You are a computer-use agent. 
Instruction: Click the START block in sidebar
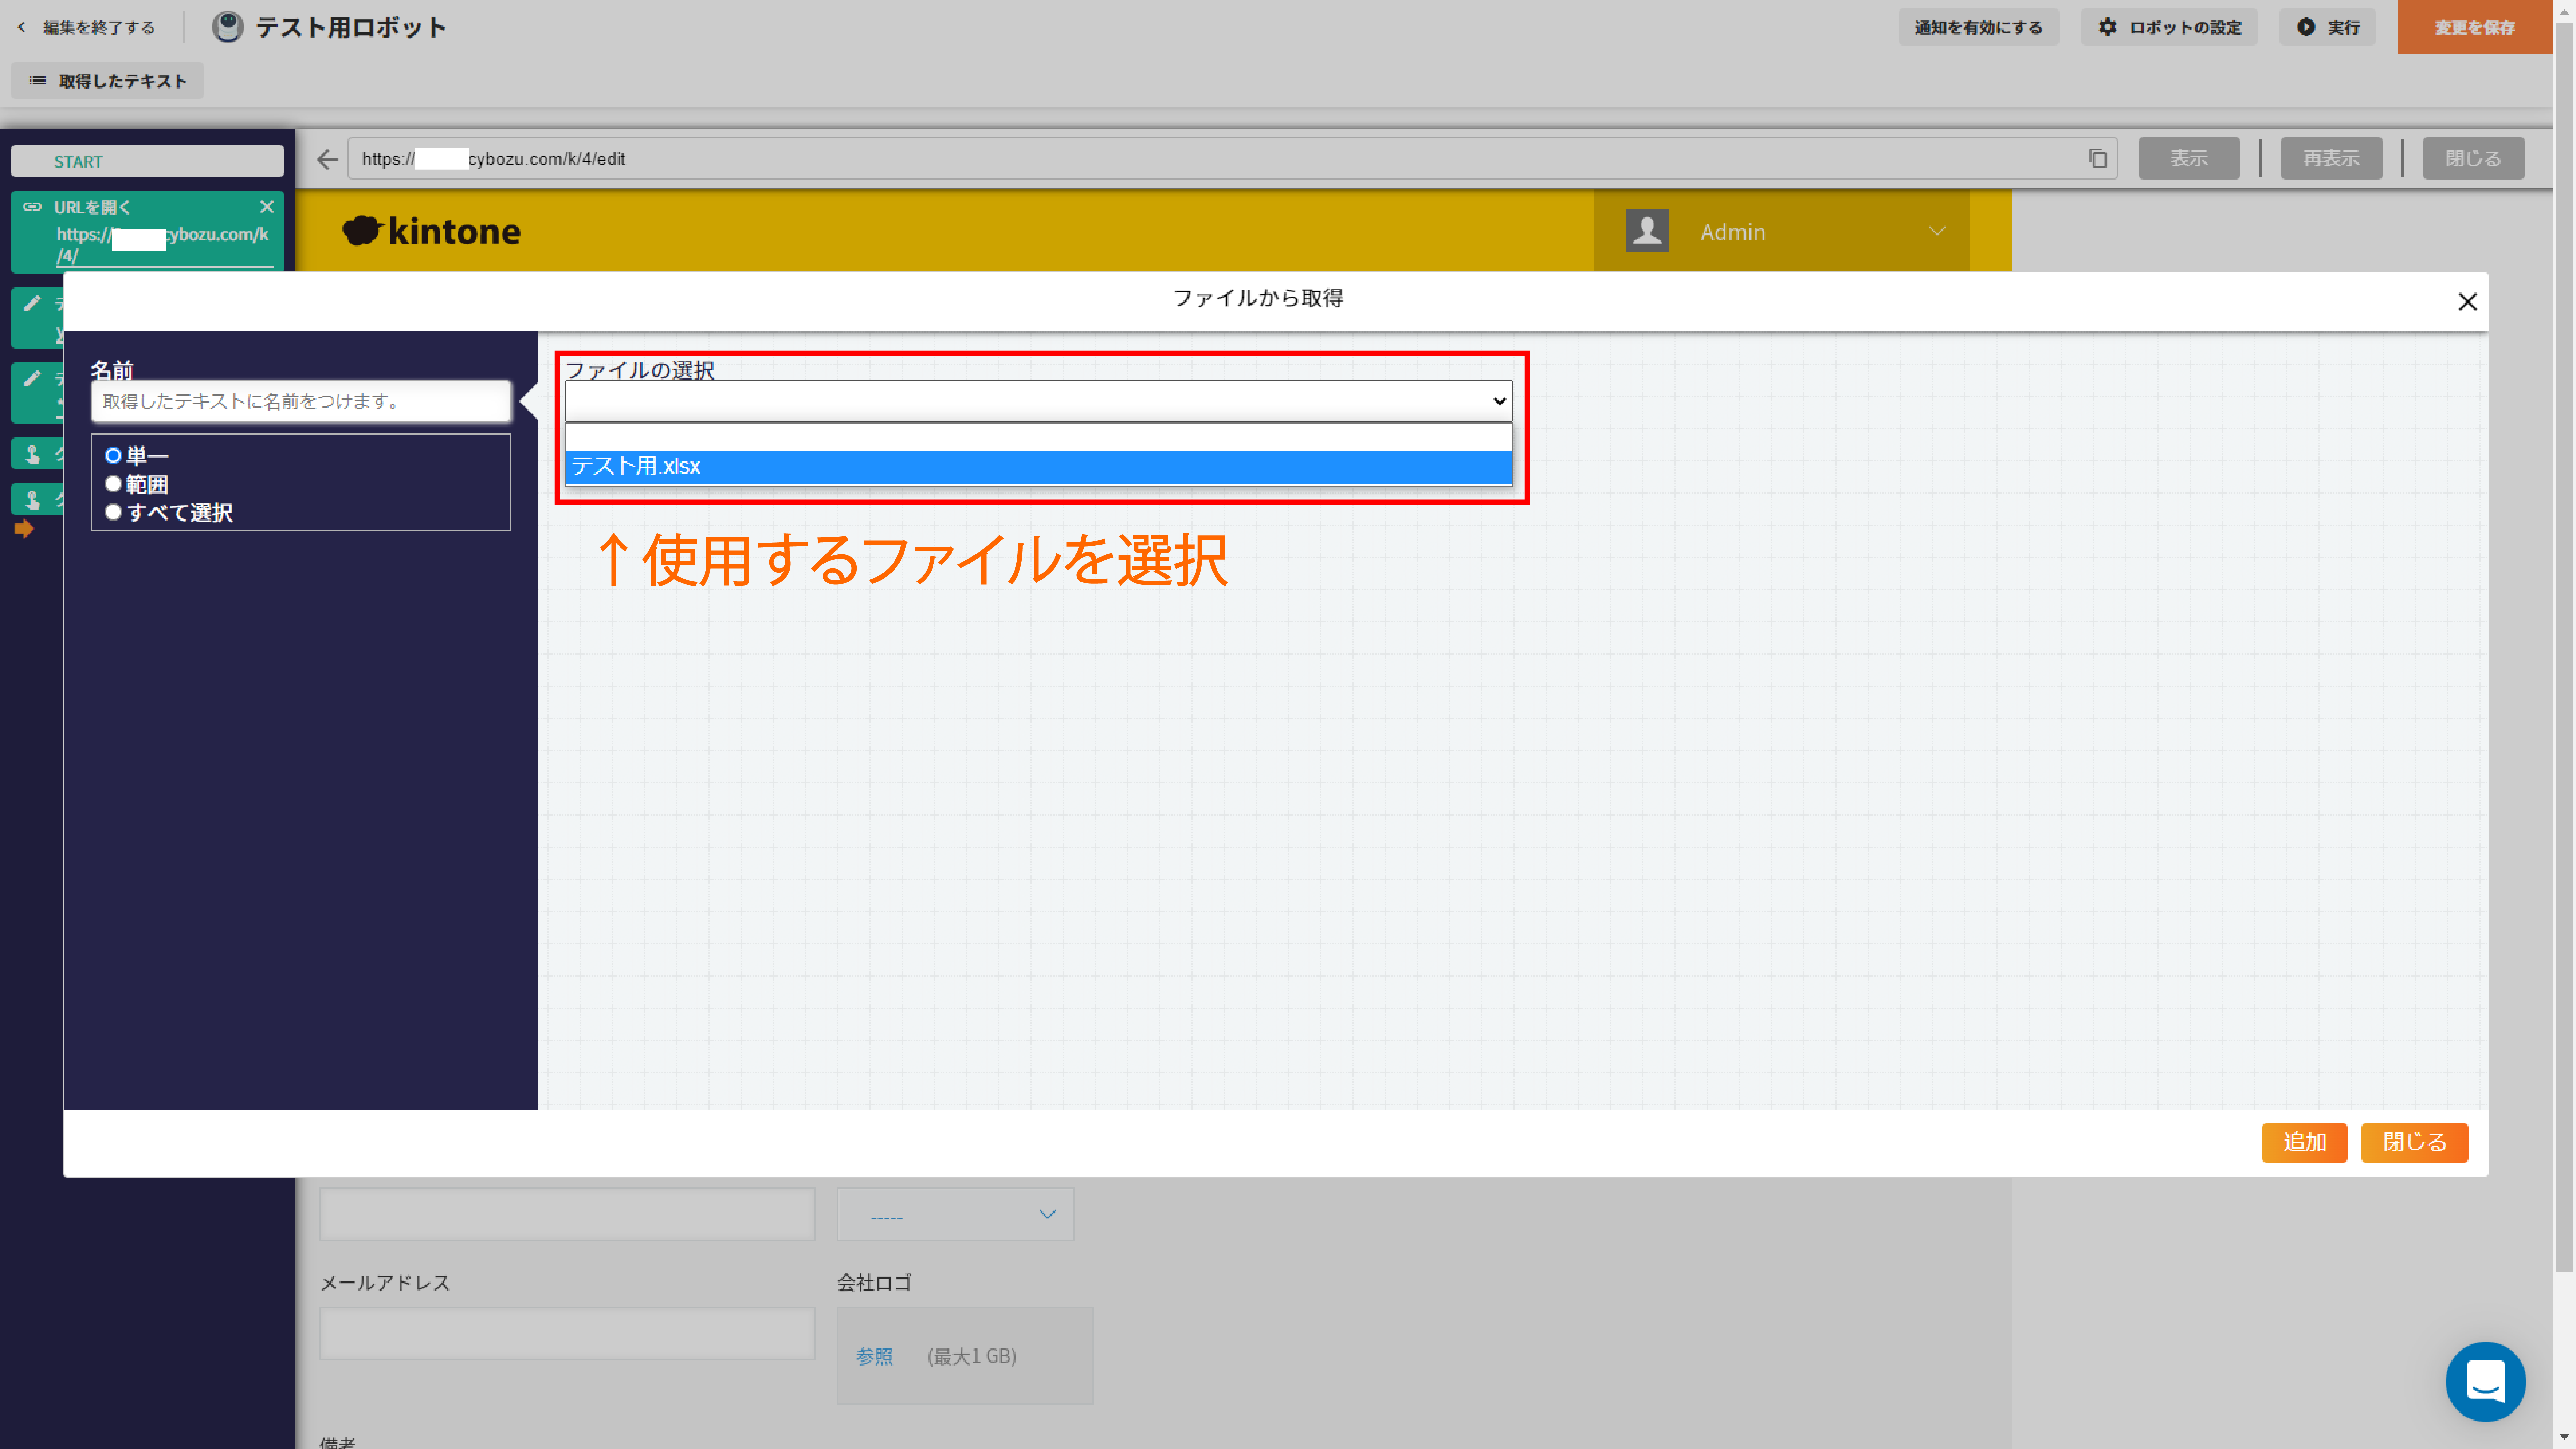(x=147, y=161)
